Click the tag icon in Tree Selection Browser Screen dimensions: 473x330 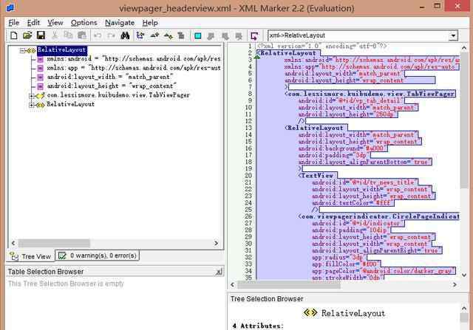310,313
